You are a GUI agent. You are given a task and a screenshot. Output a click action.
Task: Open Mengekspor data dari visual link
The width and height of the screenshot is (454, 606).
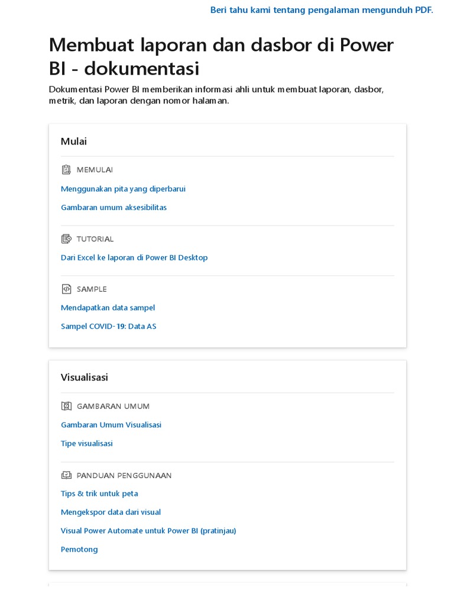tap(111, 512)
